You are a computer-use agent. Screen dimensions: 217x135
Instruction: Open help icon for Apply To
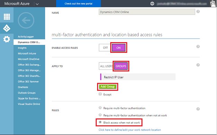[x=198, y=65]
